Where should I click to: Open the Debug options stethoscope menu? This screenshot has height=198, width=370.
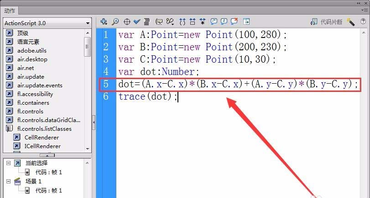170,22
